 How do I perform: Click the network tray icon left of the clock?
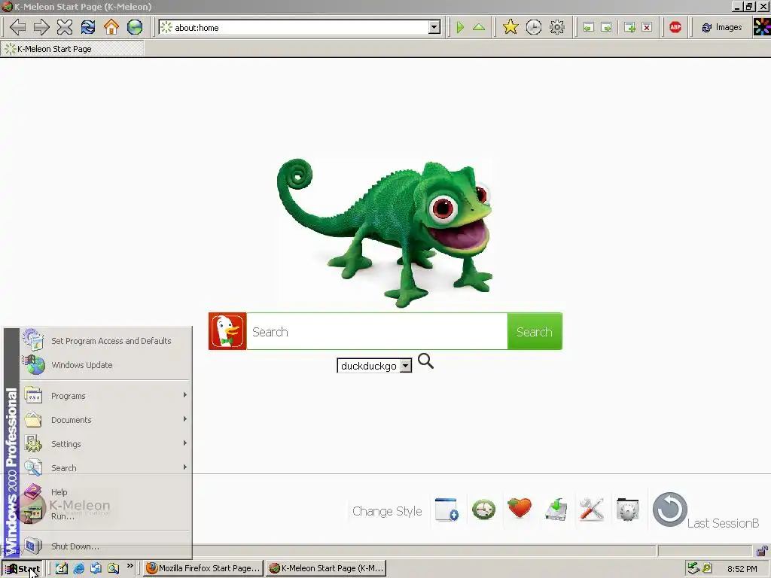(693, 568)
